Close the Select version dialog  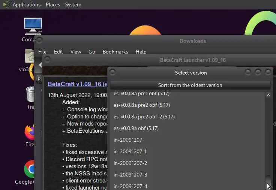[x=268, y=72]
